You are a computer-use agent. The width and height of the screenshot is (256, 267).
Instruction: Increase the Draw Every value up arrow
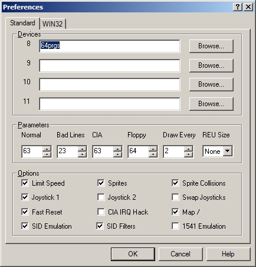(x=188, y=149)
